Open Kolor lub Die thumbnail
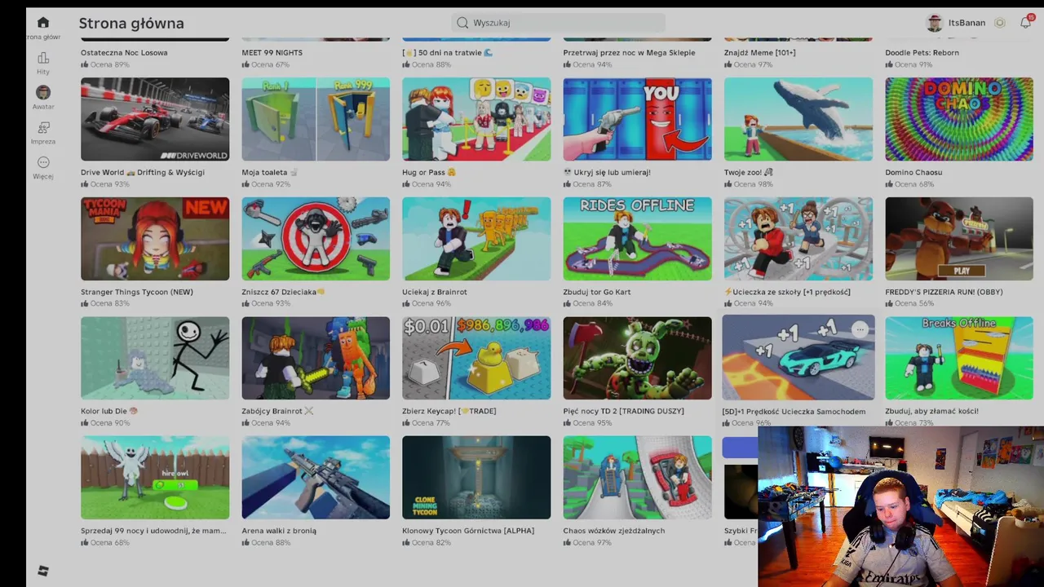The image size is (1044, 587). (x=155, y=358)
